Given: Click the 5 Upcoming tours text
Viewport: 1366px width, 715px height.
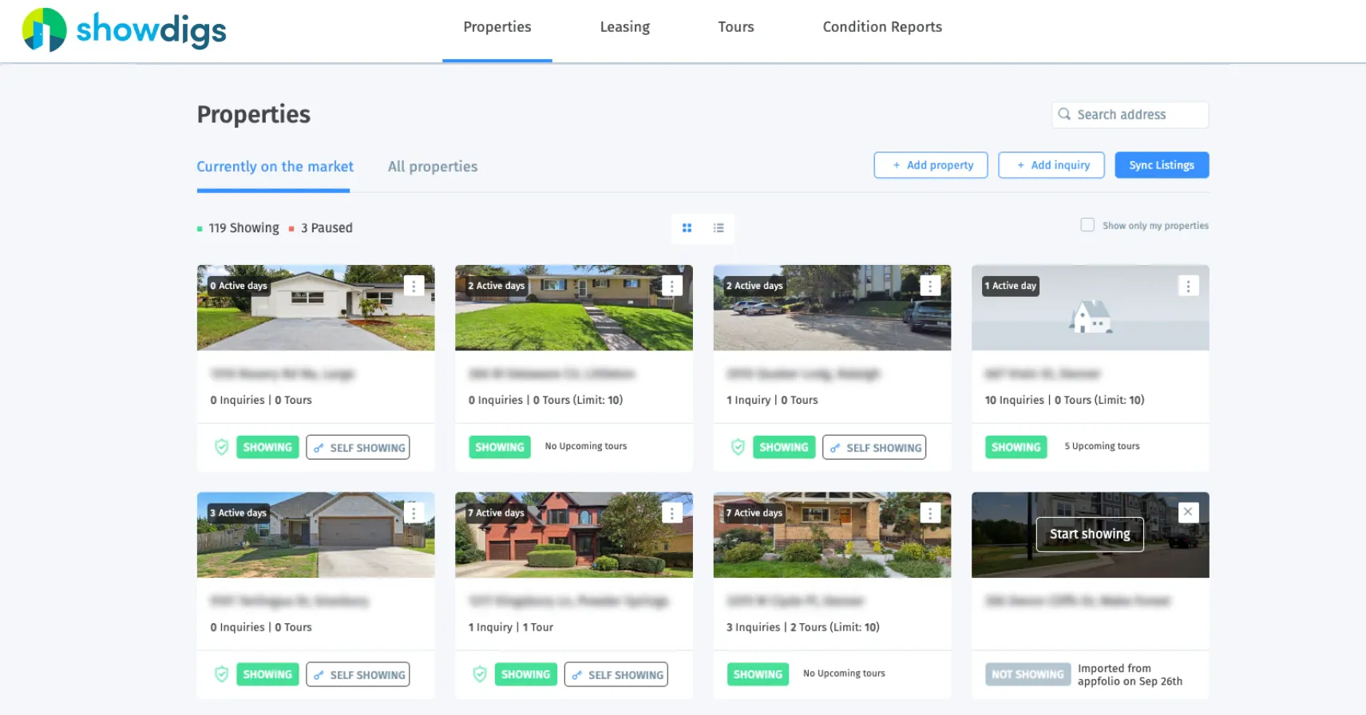Looking at the screenshot, I should point(1102,447).
